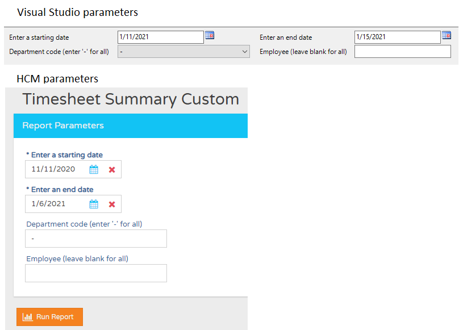This screenshot has height=330, width=459.
Task: Run the Timesheet Summary report
Action: 50,317
